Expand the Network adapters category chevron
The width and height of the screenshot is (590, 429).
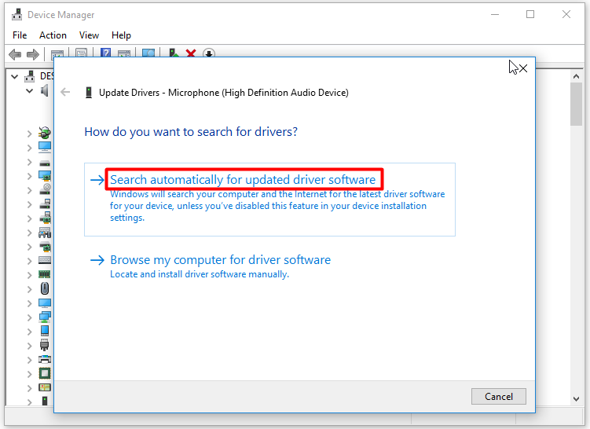click(x=29, y=317)
